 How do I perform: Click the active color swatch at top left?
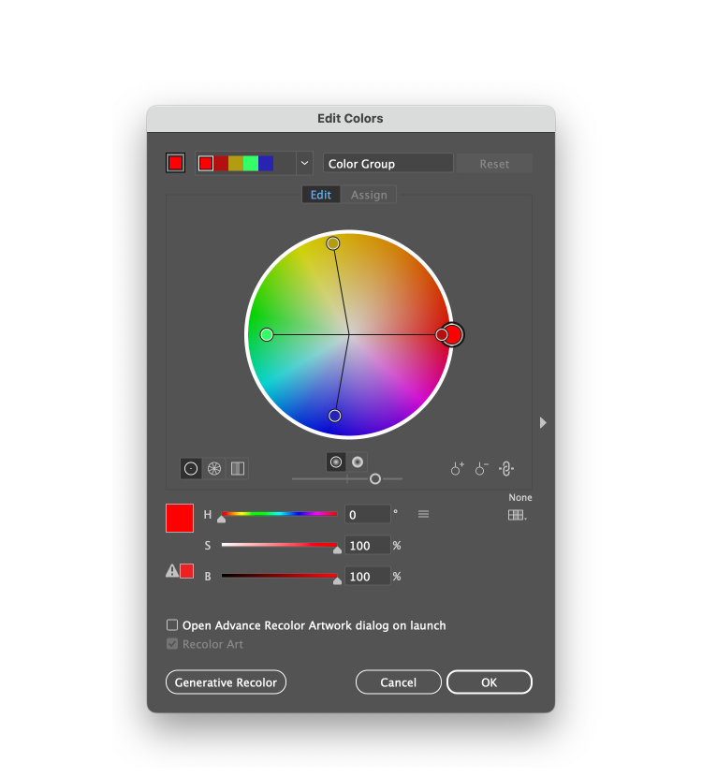[x=175, y=163]
